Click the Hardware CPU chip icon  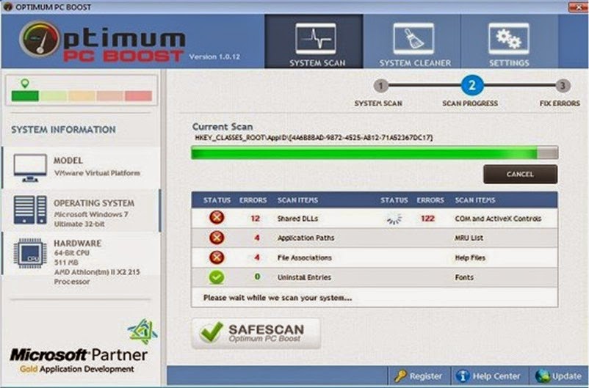[30, 253]
